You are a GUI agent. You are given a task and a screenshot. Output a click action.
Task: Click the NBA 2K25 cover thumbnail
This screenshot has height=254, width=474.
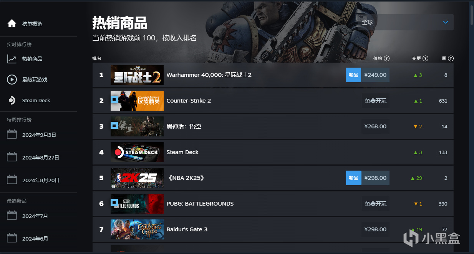[137, 178]
